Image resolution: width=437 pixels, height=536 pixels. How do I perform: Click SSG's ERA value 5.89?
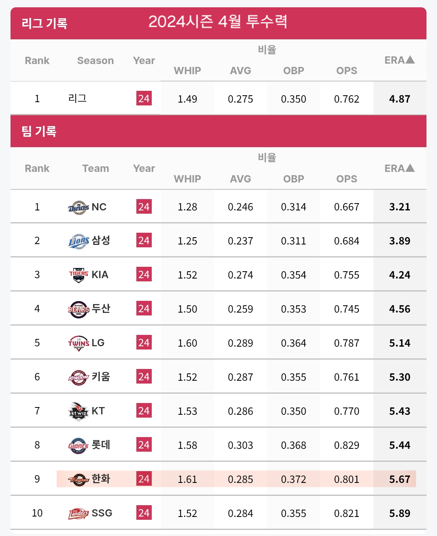[x=400, y=513]
